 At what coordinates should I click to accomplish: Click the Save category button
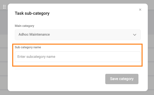[122, 79]
